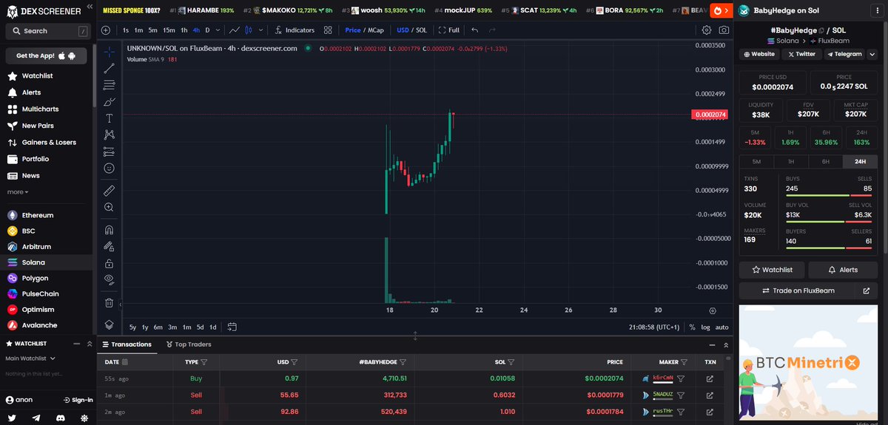
Task: Switch chart to 15m timeframe
Action: 169,30
